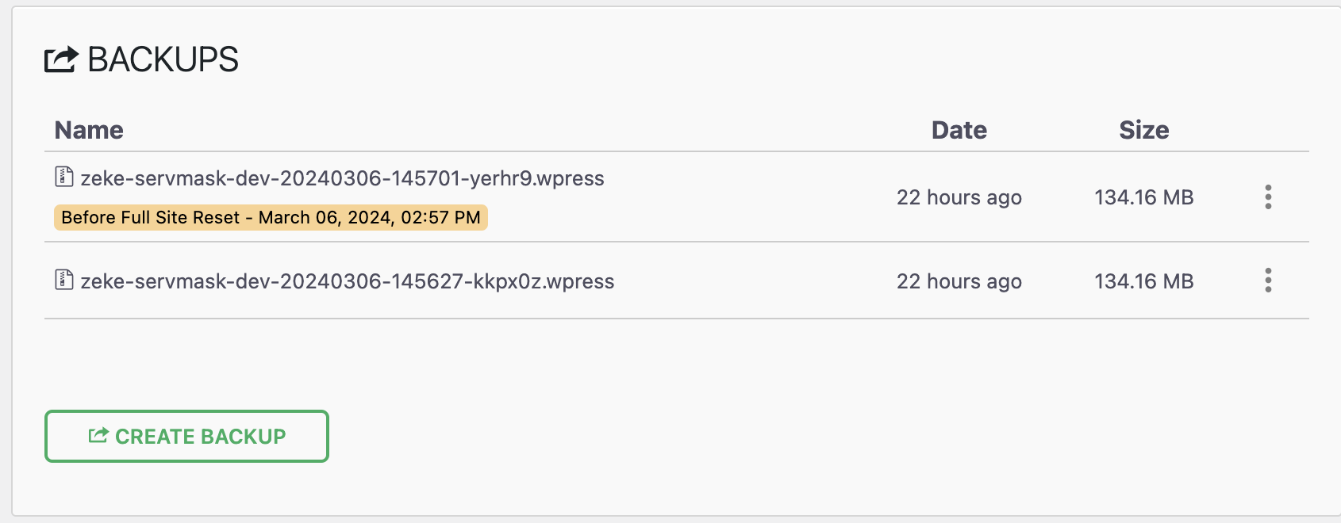Click the file icon of the kkpx0z backup
1341x523 pixels.
[63, 280]
